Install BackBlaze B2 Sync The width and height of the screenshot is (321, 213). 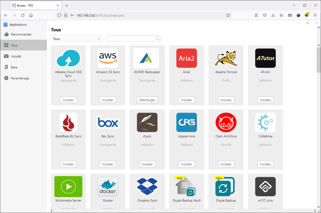coord(68,164)
